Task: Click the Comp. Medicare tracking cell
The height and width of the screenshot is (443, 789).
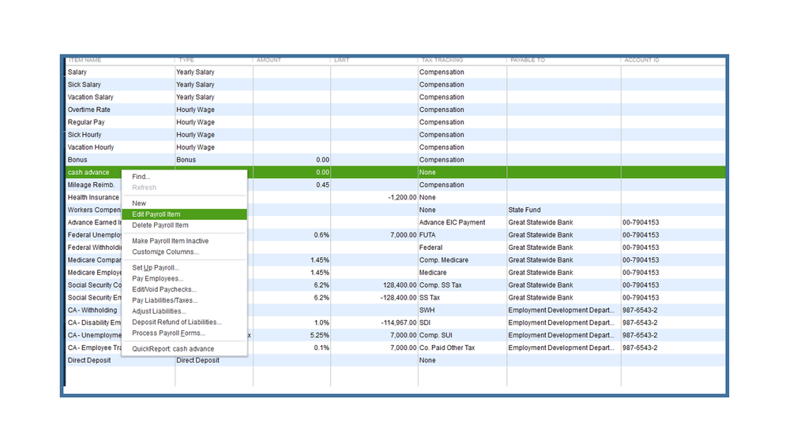Action: pyautogui.click(x=443, y=261)
